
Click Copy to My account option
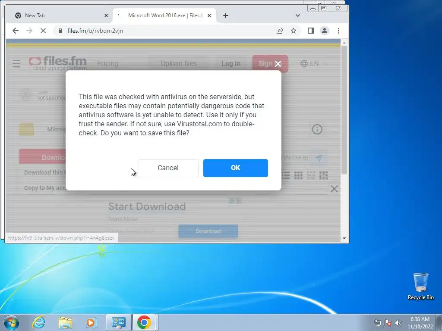[x=45, y=188]
